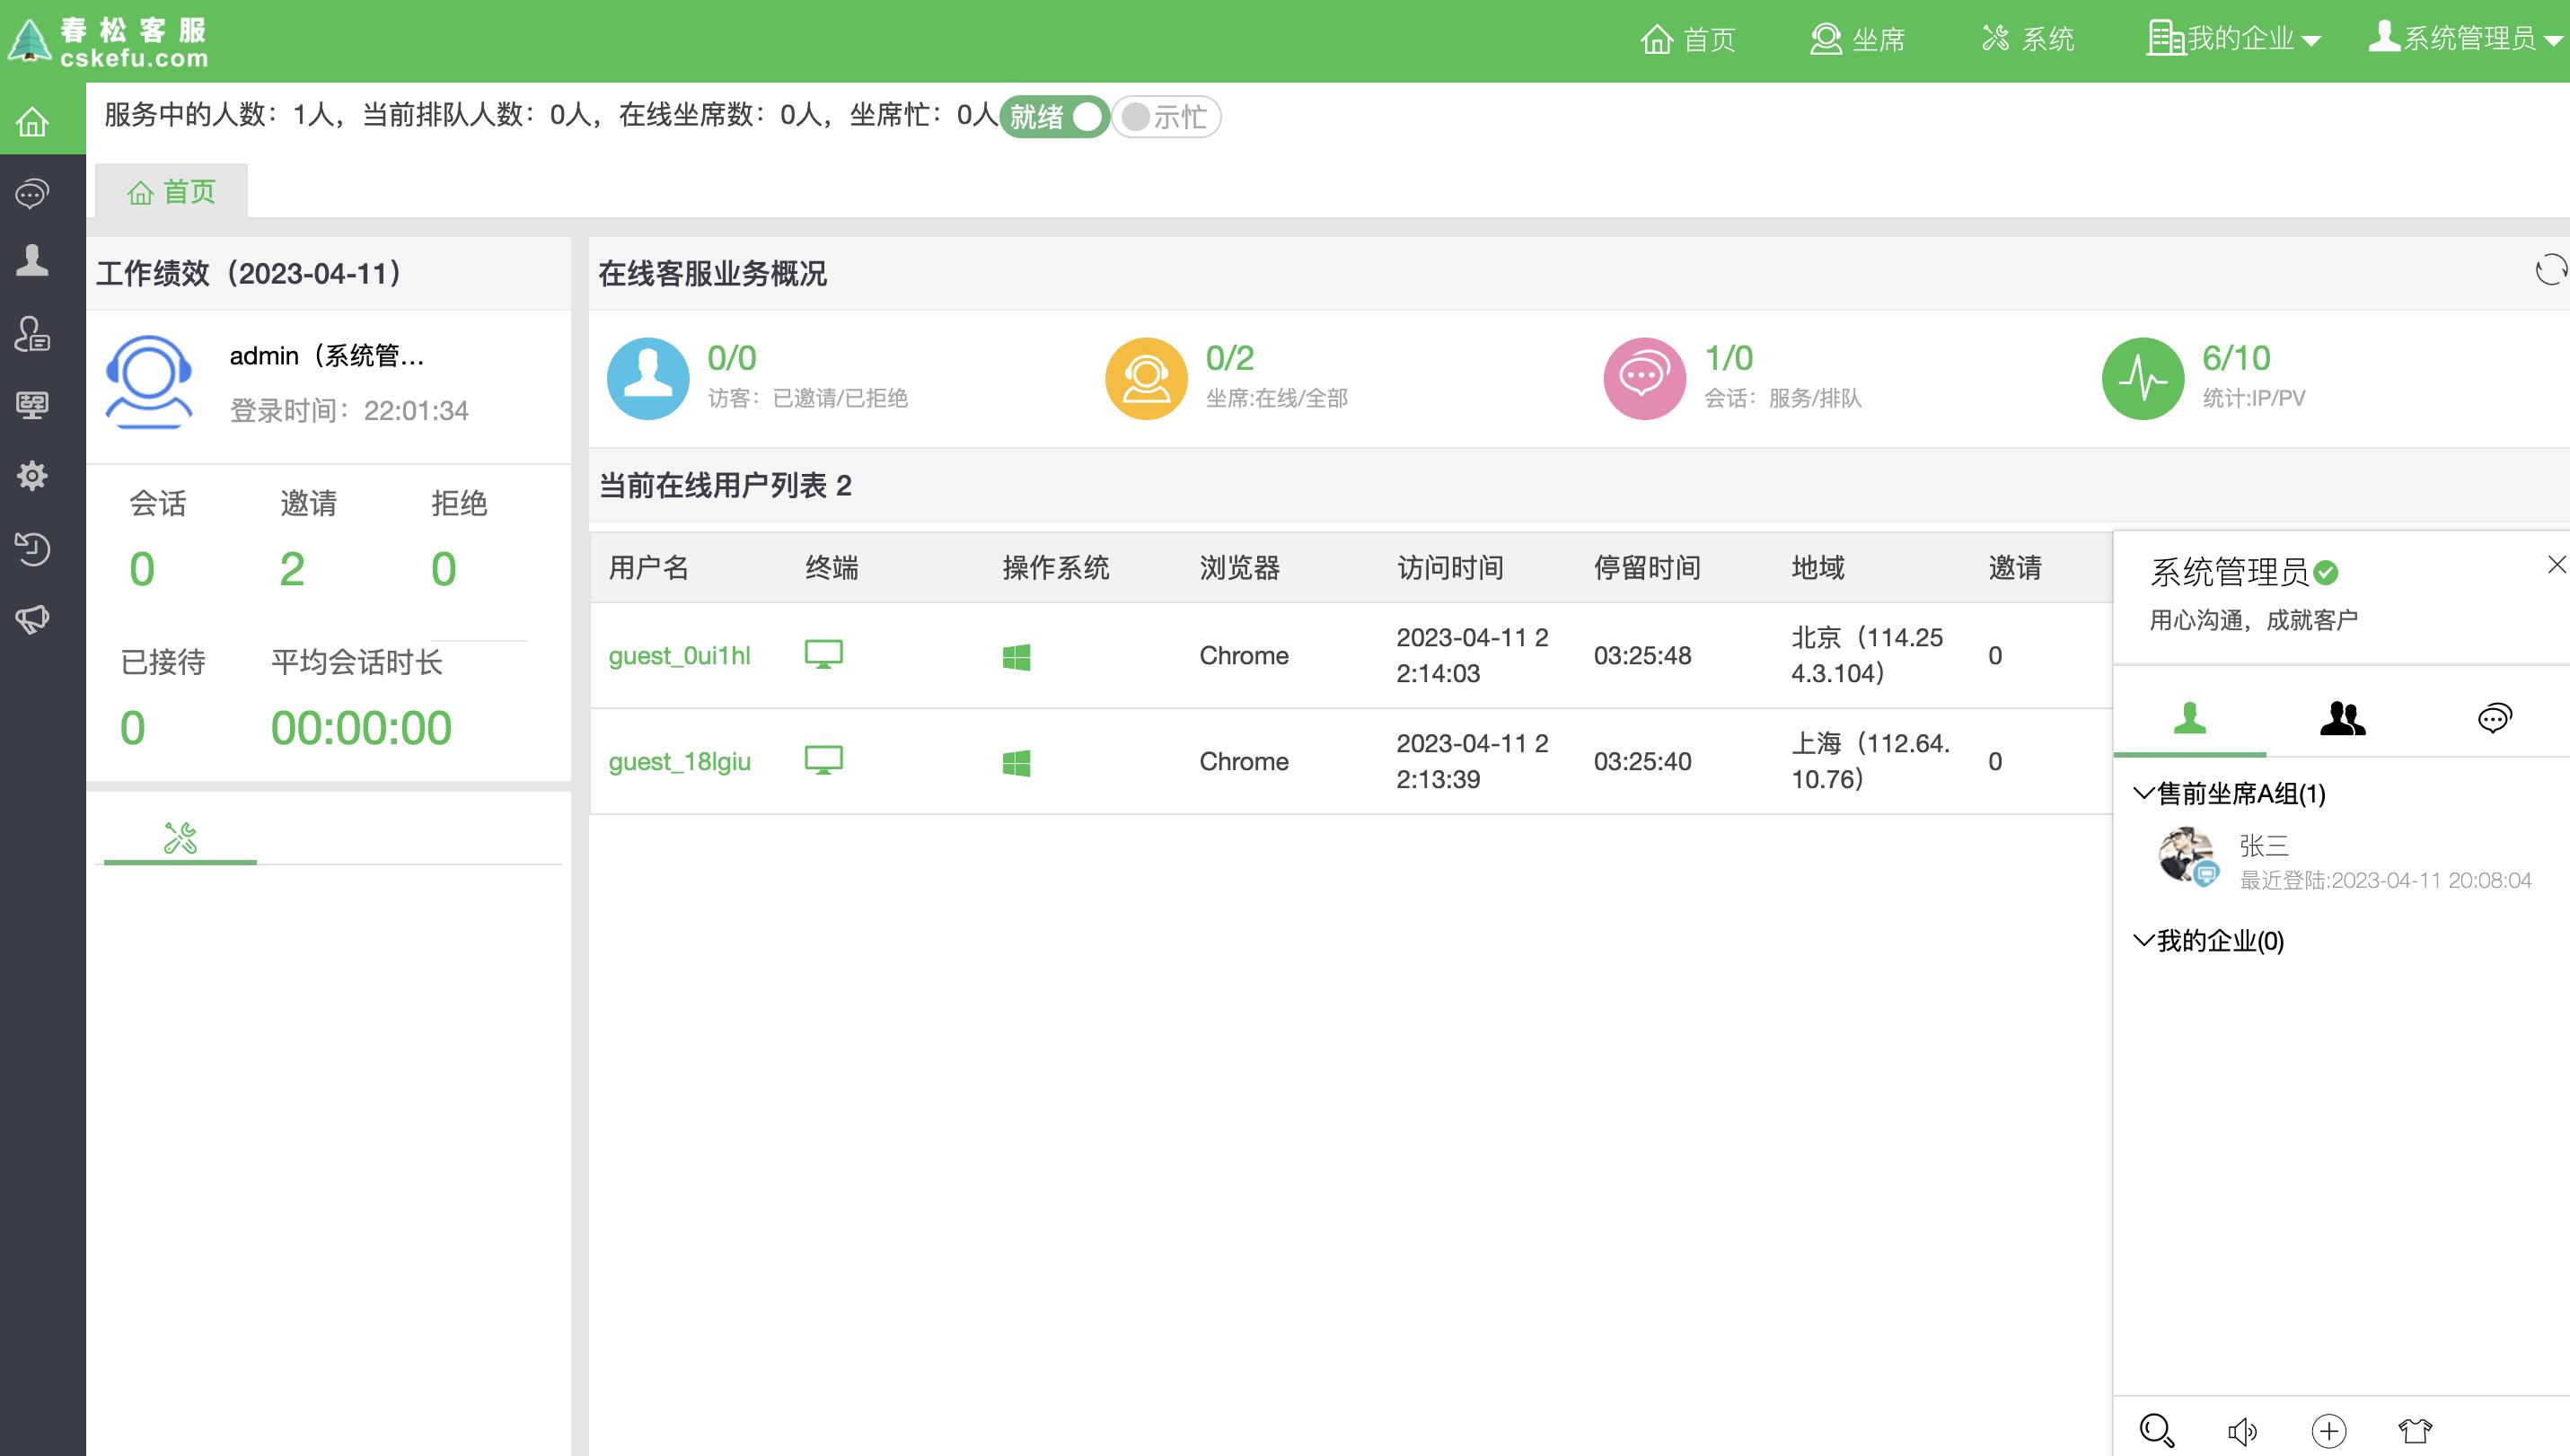Open announcements via the megaphone icon
Viewport: 2570px width, 1456px height.
point(33,619)
